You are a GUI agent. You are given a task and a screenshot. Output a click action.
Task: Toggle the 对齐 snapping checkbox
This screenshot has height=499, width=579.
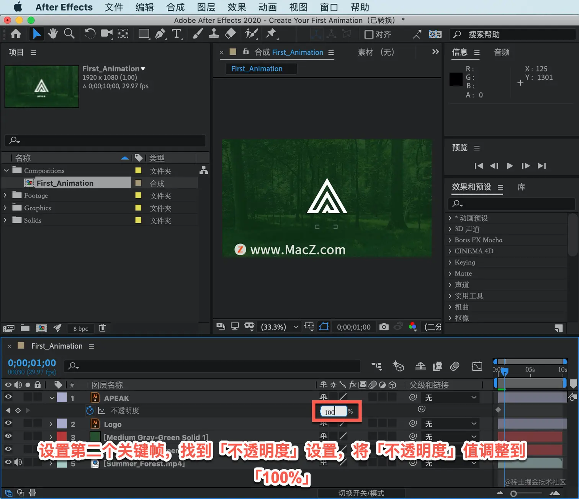point(369,35)
